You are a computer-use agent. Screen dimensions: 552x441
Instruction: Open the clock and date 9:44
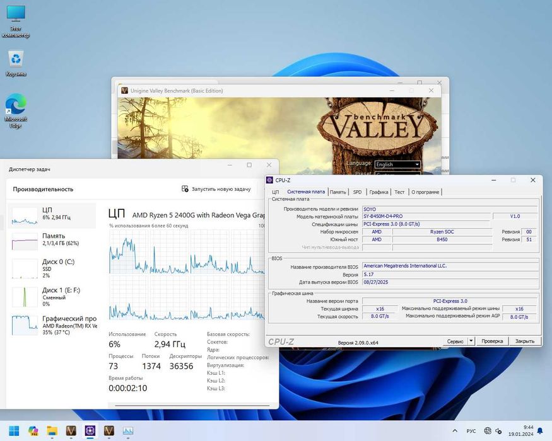tap(520, 431)
